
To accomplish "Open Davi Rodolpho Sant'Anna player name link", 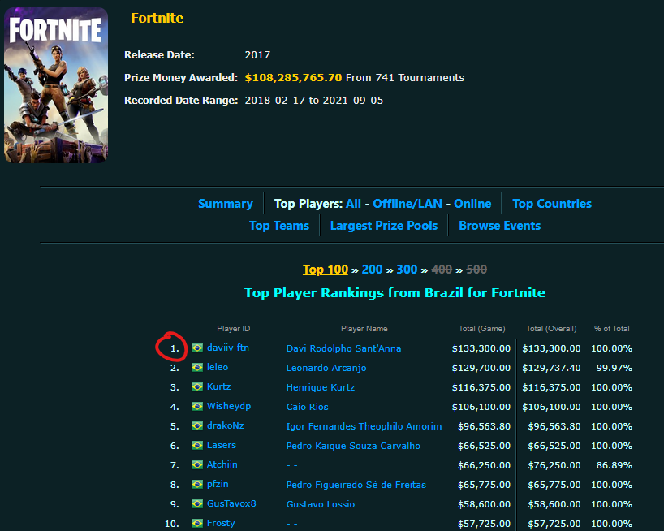I will 343,348.
